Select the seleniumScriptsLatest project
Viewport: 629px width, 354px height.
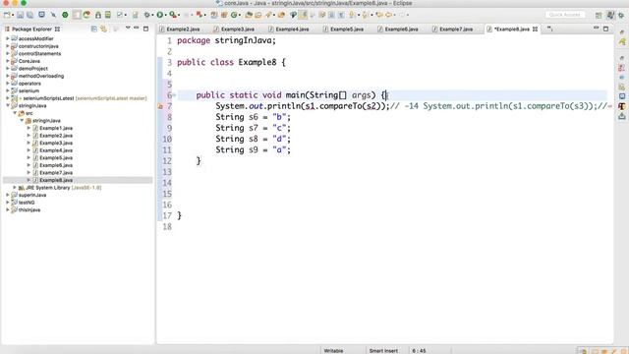coord(48,98)
